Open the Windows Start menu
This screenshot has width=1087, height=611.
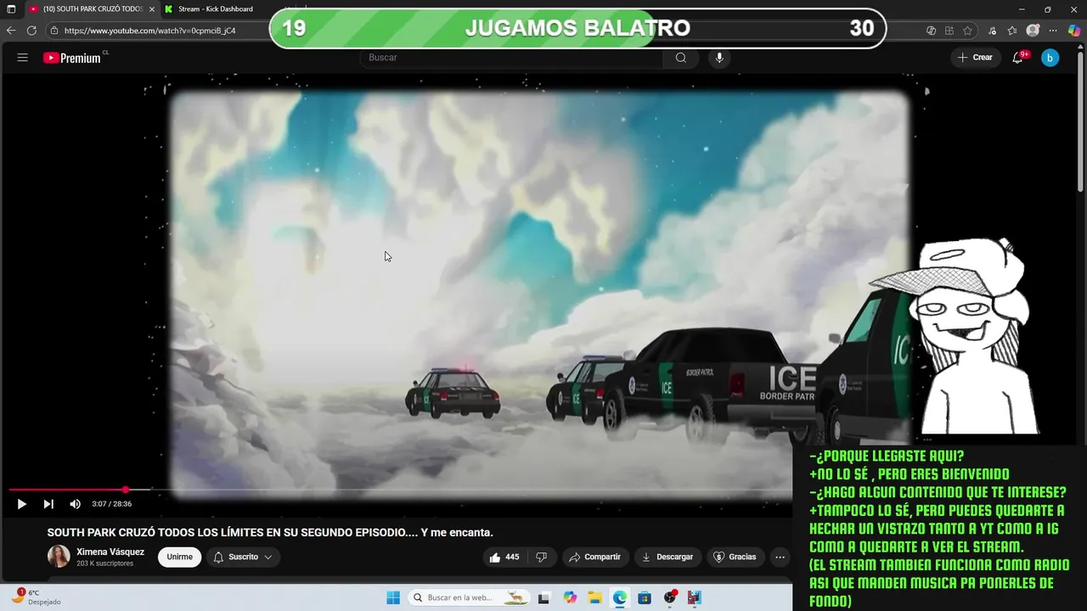coord(393,597)
